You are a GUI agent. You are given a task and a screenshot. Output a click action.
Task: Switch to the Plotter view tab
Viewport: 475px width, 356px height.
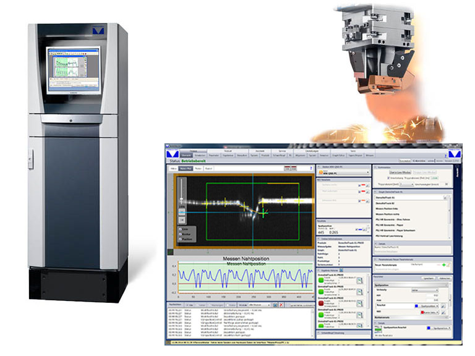tap(198, 168)
